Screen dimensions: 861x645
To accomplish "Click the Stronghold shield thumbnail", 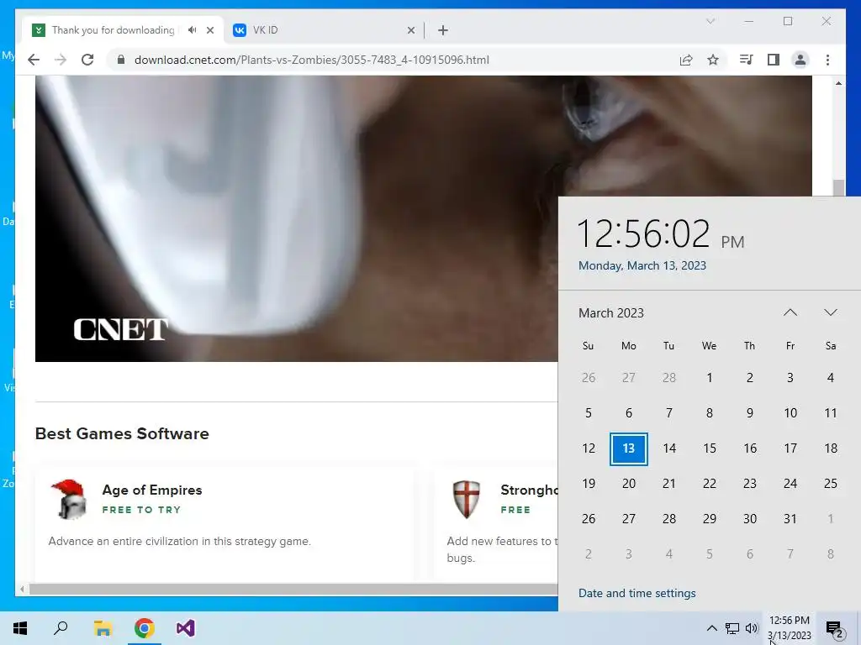I will pos(466,499).
